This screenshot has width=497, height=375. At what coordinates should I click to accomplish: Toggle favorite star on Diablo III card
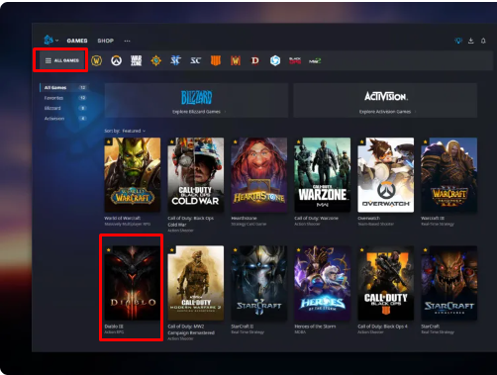point(109,250)
